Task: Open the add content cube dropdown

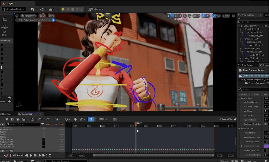Action: 34,9
